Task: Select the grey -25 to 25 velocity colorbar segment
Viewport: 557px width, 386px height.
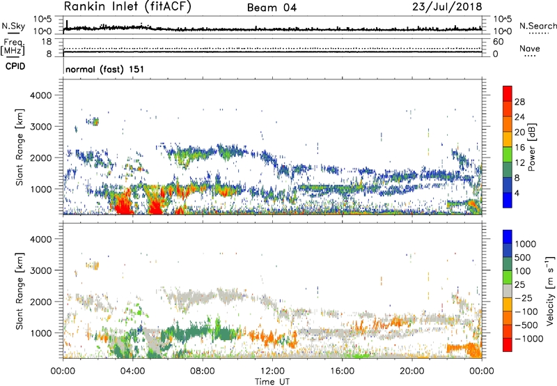Action: tap(508, 291)
